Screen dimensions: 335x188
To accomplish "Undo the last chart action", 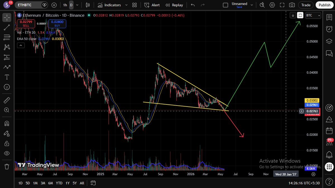I will pyautogui.click(x=193, y=5).
